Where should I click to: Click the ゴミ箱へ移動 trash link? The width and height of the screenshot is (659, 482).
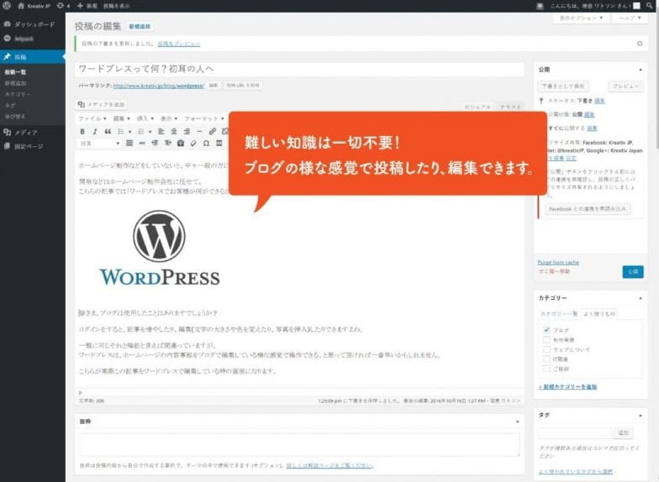point(555,272)
